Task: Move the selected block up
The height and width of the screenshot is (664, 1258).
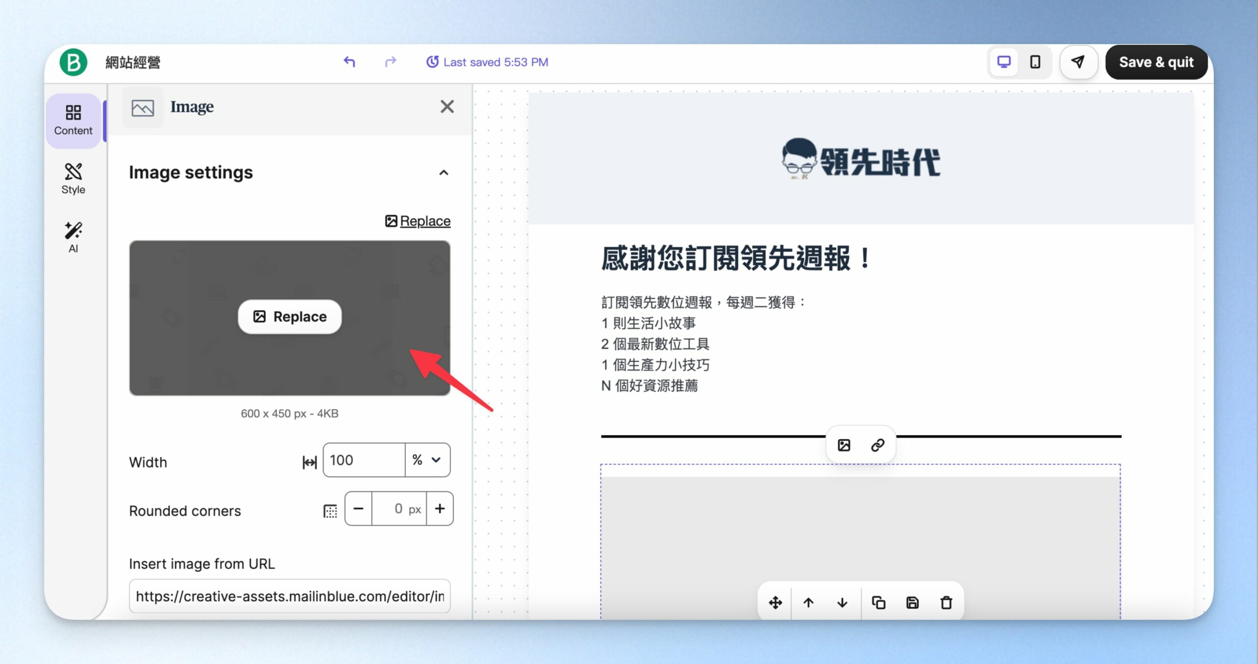Action: [808, 603]
